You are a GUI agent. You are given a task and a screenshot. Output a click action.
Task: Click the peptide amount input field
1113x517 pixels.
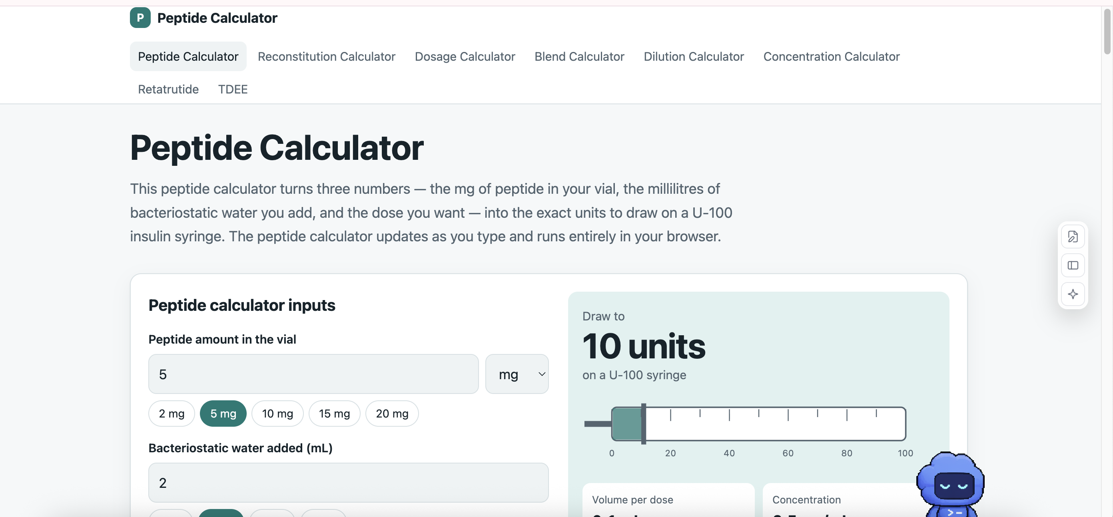click(313, 374)
